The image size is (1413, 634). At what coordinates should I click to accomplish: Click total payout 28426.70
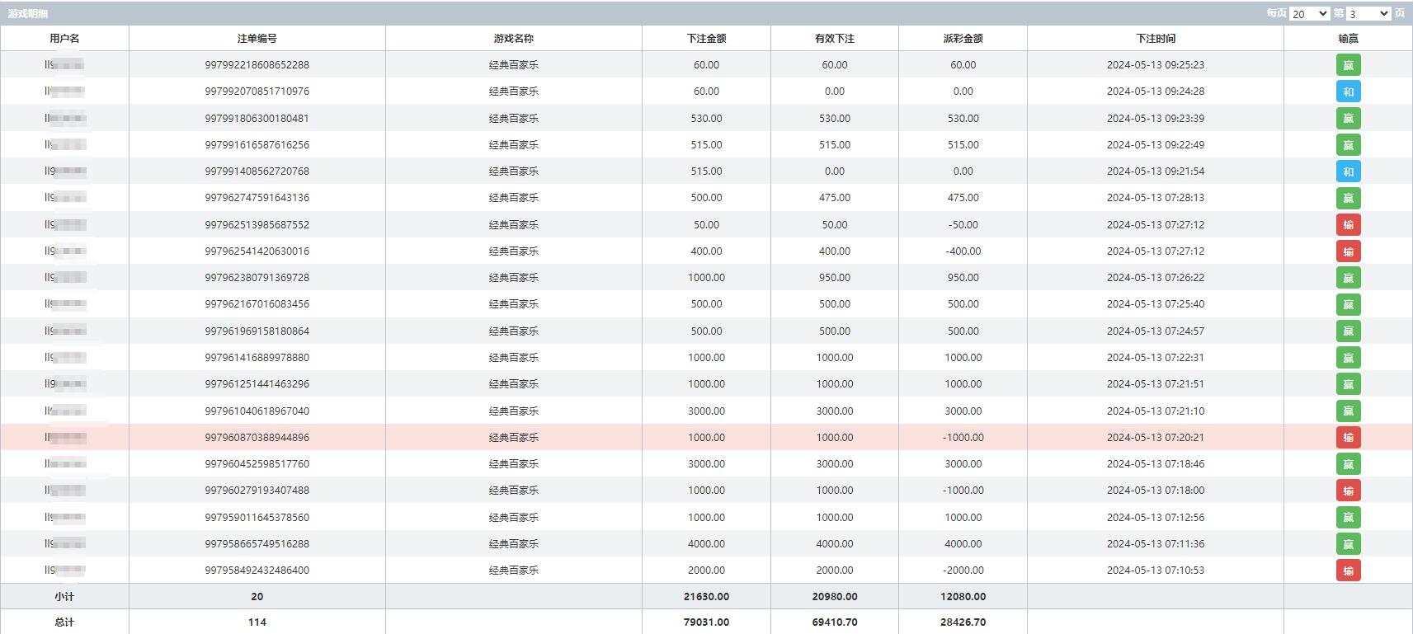pos(963,622)
